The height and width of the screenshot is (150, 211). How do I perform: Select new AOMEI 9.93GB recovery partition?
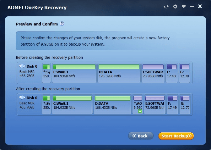138,104
